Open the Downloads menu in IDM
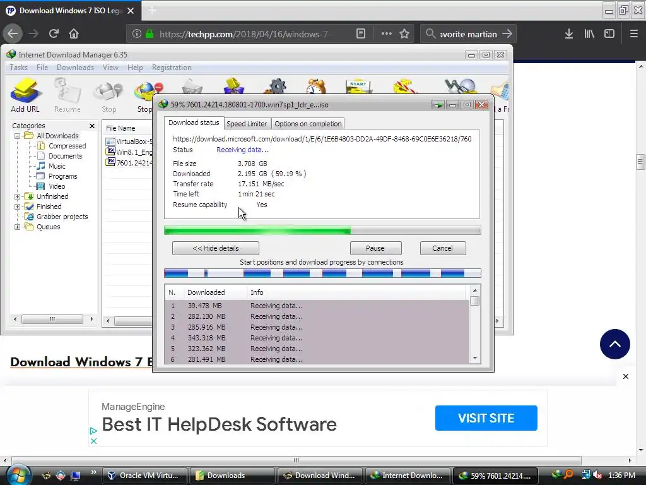 (76, 68)
